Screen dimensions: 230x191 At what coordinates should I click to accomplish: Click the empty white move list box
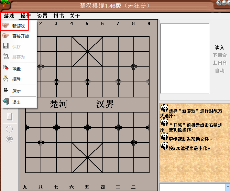point(185,59)
